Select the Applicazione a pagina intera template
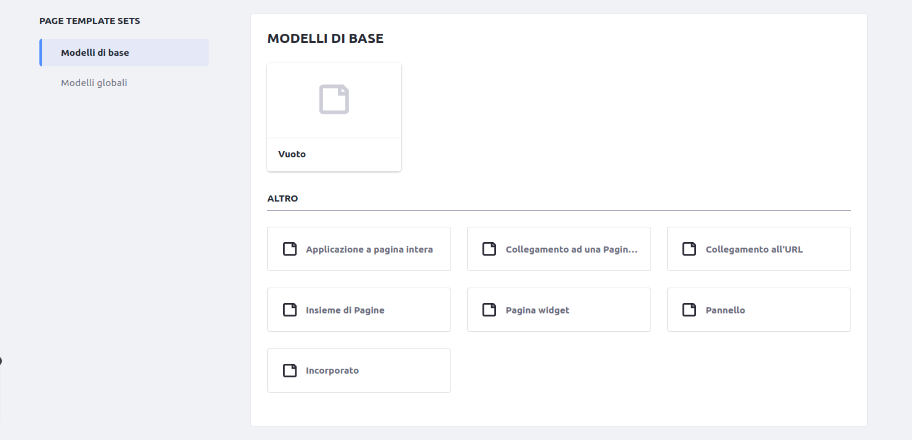Screen dimensions: 912x440 pyautogui.click(x=359, y=249)
